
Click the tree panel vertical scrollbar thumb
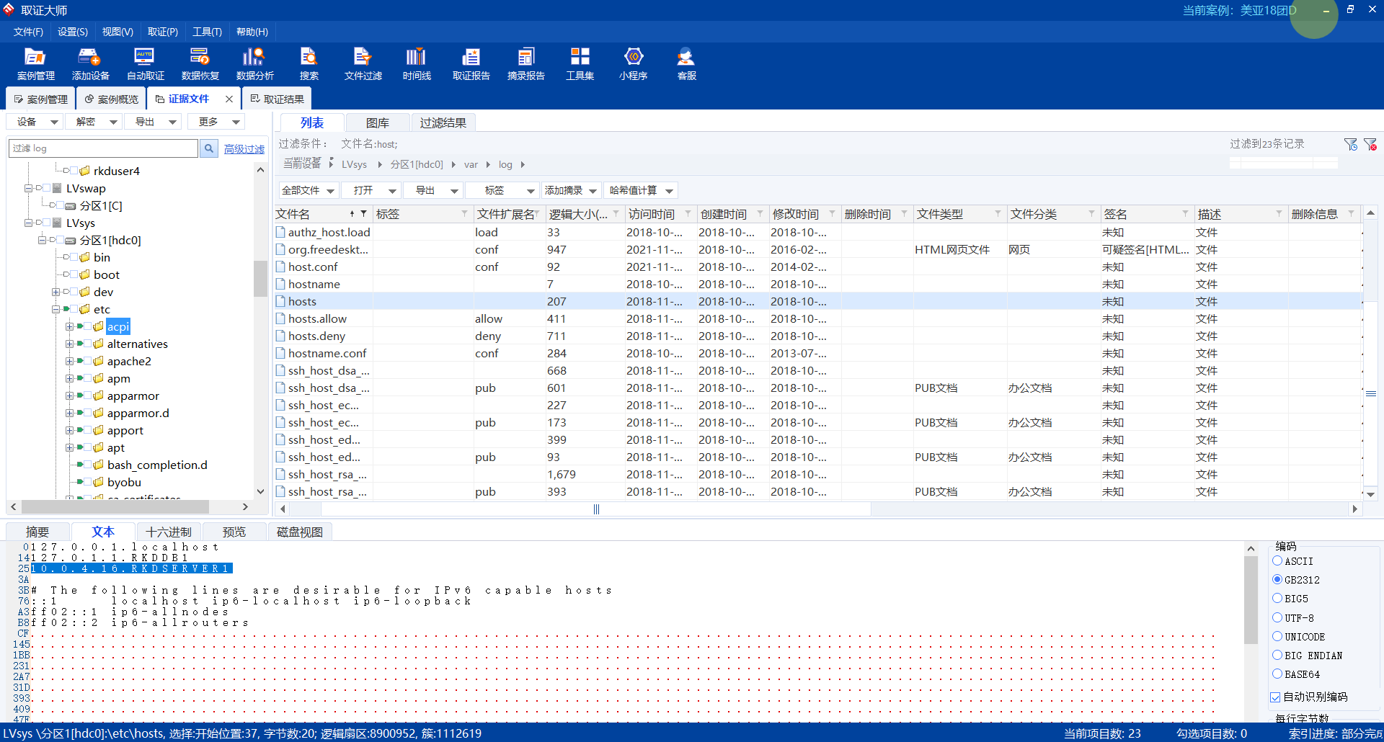(260, 278)
